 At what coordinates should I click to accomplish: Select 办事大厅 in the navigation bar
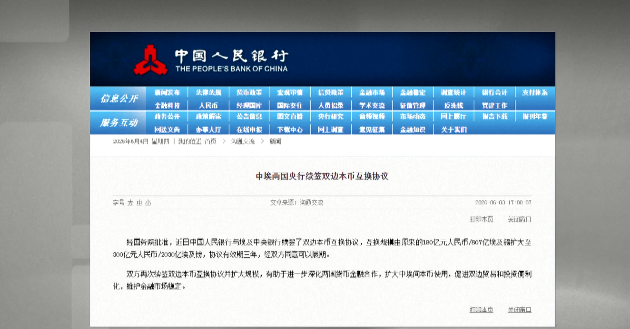click(208, 129)
